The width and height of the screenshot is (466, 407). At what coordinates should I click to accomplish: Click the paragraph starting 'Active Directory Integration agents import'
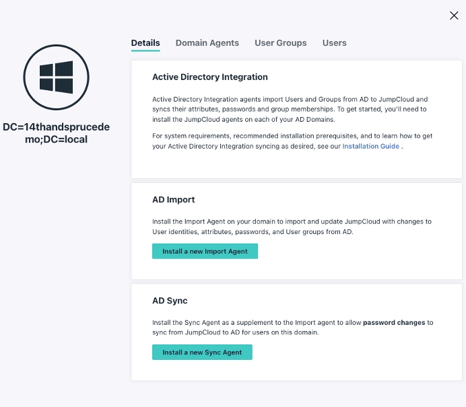[290, 109]
